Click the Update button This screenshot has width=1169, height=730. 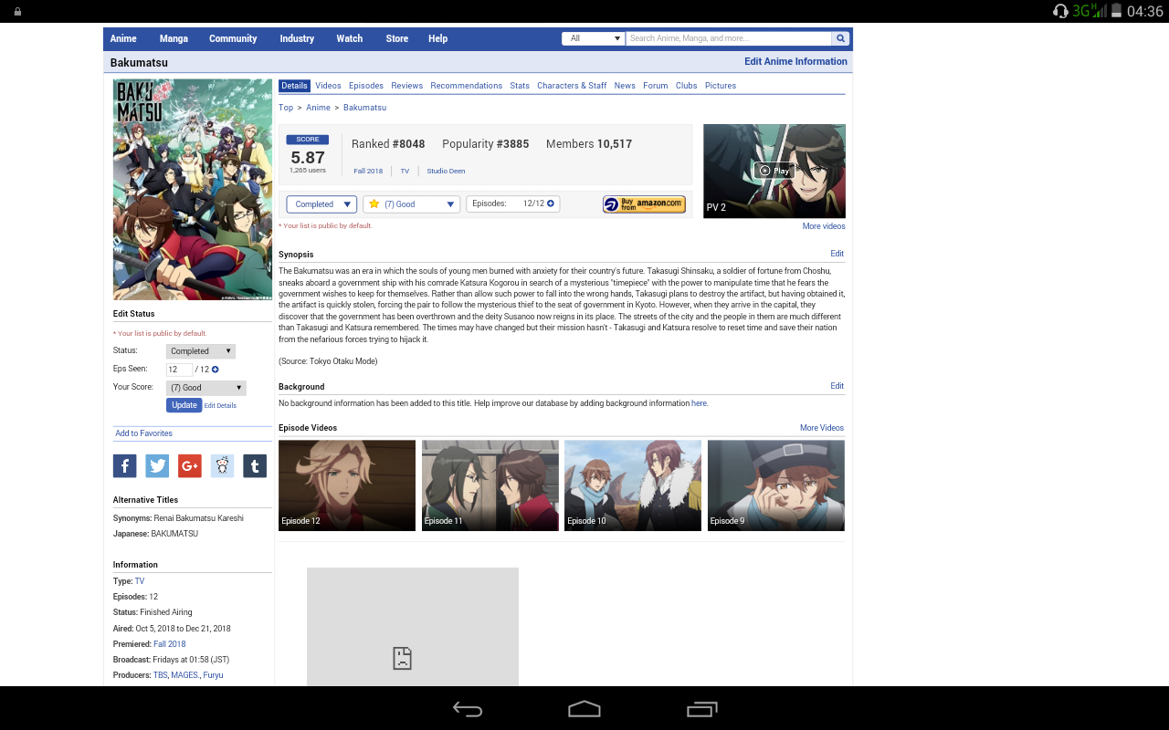coord(184,405)
